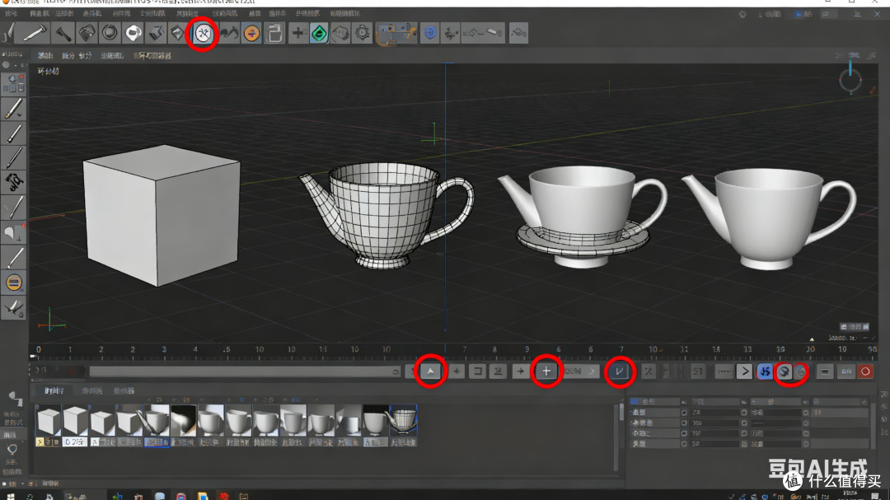Image resolution: width=890 pixels, height=500 pixels.
Task: Switch to the third tab above the thumbnail strip
Action: (124, 391)
